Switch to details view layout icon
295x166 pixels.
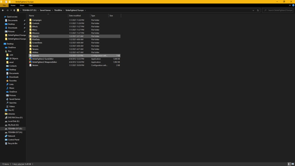(x=289, y=164)
